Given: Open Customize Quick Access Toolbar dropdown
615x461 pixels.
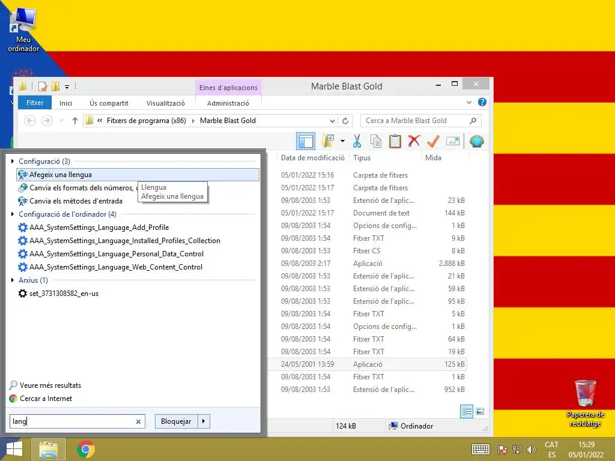Looking at the screenshot, I should [x=67, y=86].
